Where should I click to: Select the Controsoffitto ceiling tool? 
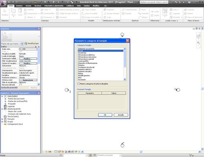[48, 13]
